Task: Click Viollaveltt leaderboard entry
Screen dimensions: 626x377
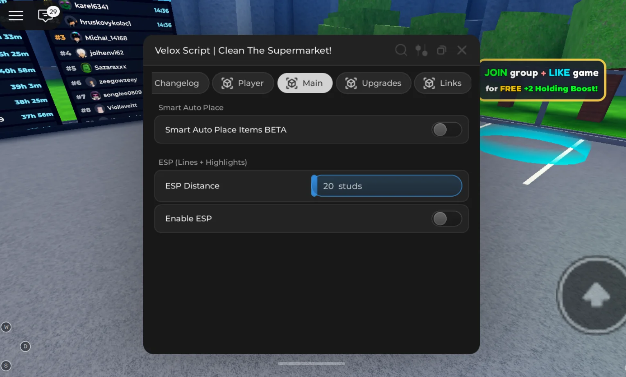Action: point(122,107)
